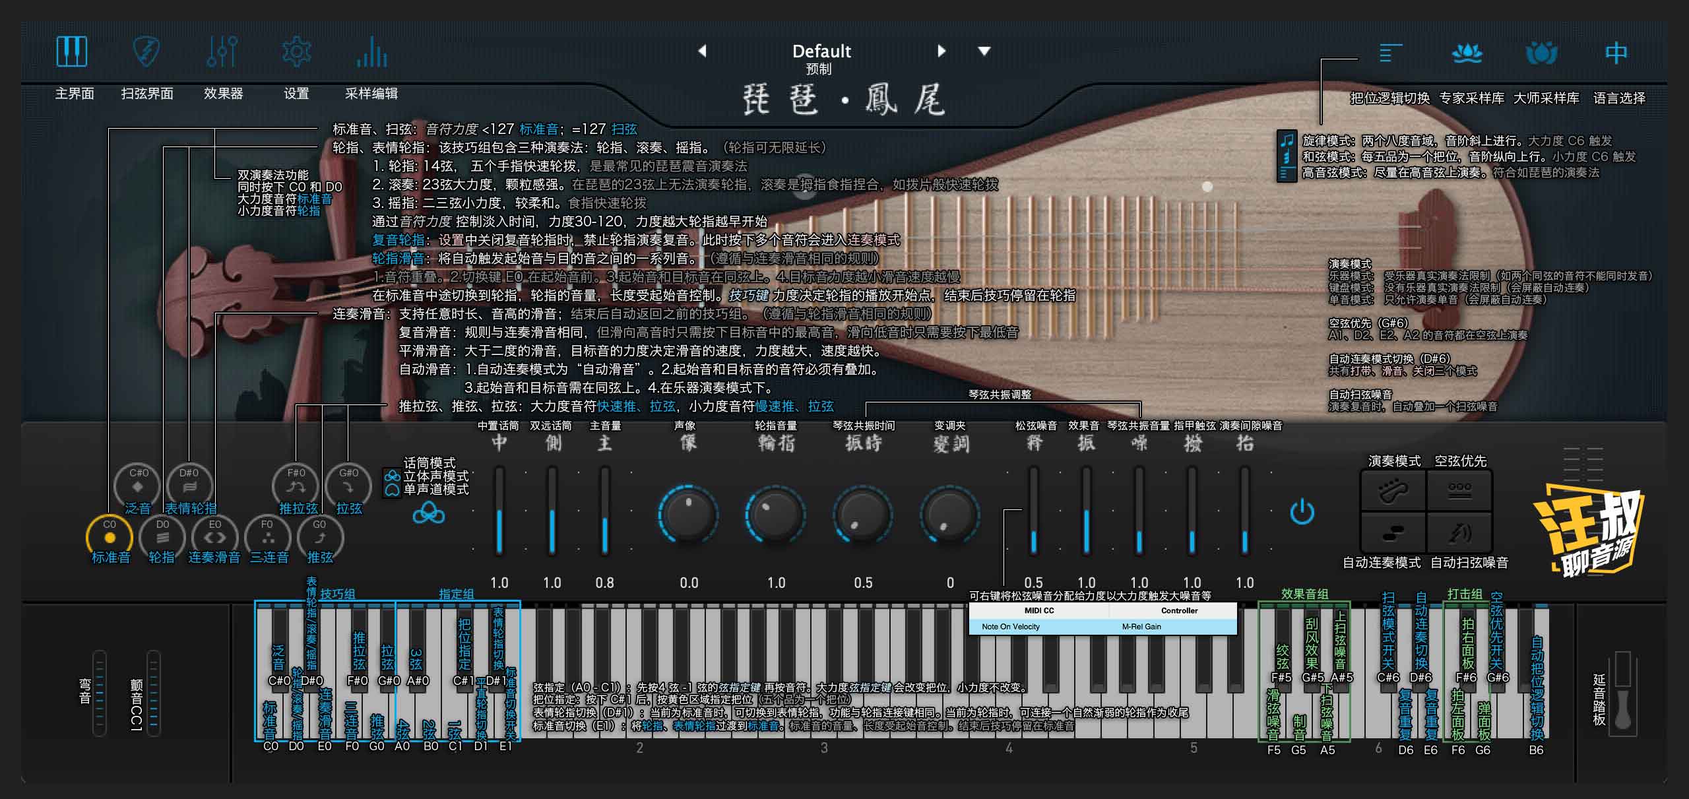Toggle the 演奏模式 play mode button

coord(1393,490)
